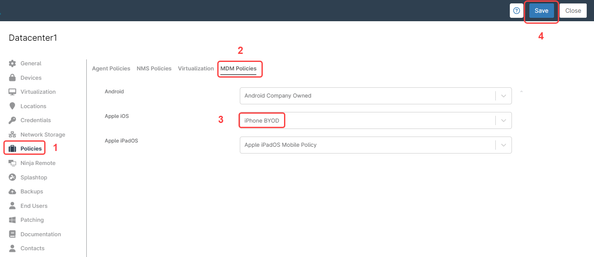Open Credentials via the key icon
594x257 pixels.
click(x=13, y=120)
